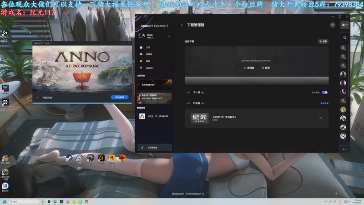Open the WeChat taskbar icon
364x205 pixels.
point(81,201)
